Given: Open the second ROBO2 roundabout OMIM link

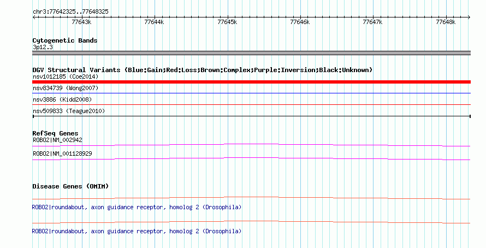Looking at the screenshot, I should (x=137, y=231).
